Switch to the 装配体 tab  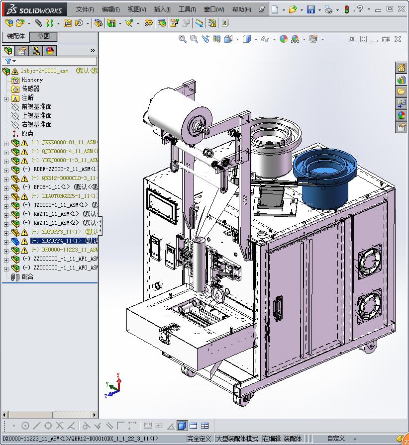(x=16, y=36)
